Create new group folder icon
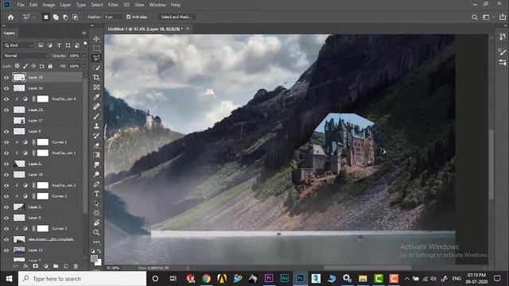Screen dimensions: 509x286 pyautogui.click(x=56, y=266)
